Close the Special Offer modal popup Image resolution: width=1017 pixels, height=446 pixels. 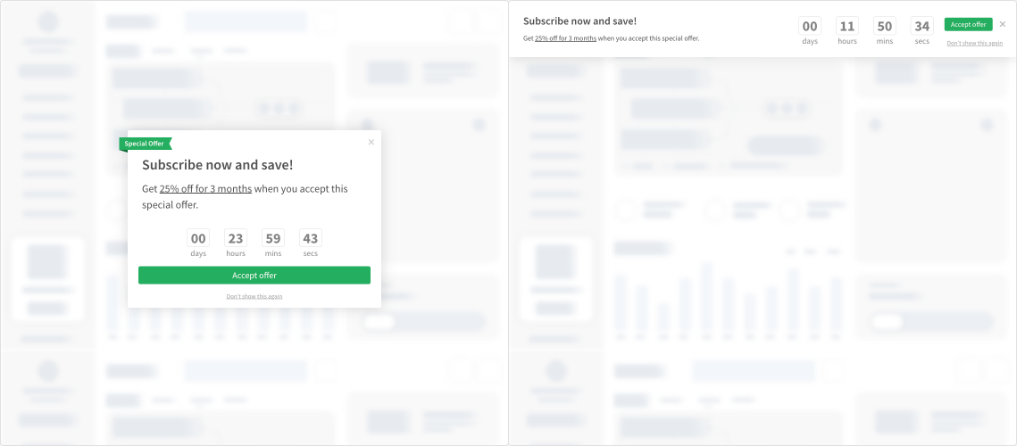371,142
